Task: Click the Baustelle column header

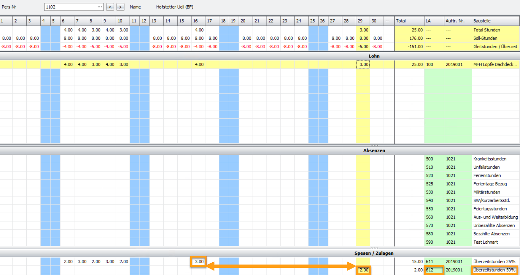Action: click(x=496, y=21)
